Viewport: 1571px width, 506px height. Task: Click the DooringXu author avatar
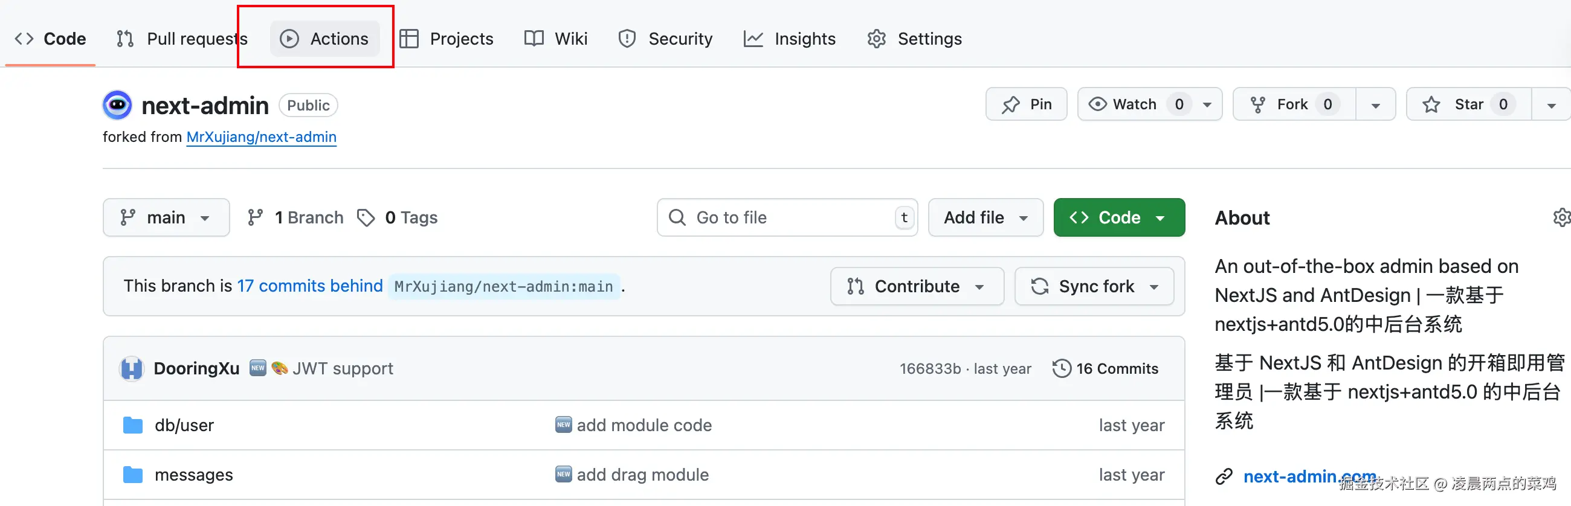pyautogui.click(x=131, y=368)
